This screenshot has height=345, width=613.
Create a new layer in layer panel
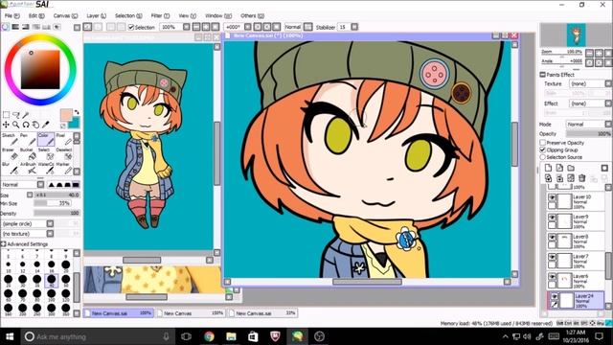548,168
